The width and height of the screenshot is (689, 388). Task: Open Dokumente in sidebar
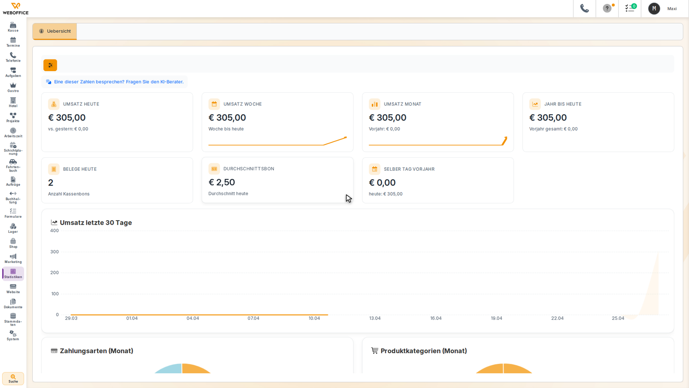(x=13, y=304)
